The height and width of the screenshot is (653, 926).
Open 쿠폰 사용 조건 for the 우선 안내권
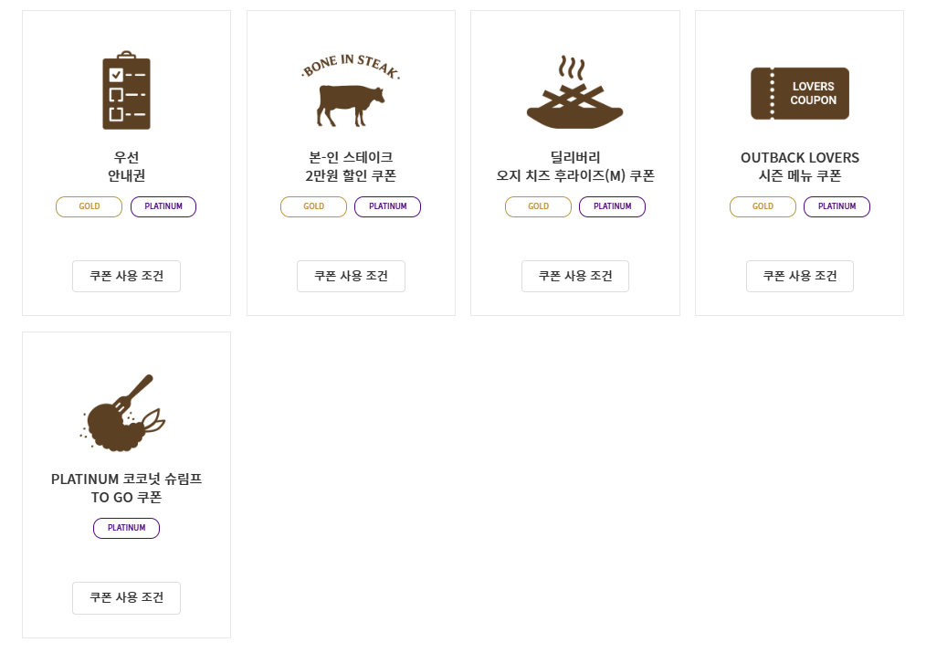coord(126,276)
